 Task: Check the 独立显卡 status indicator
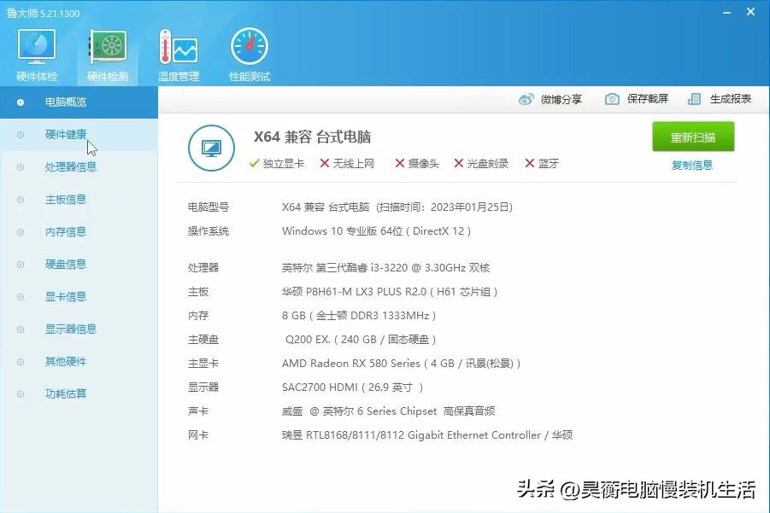pyautogui.click(x=277, y=163)
